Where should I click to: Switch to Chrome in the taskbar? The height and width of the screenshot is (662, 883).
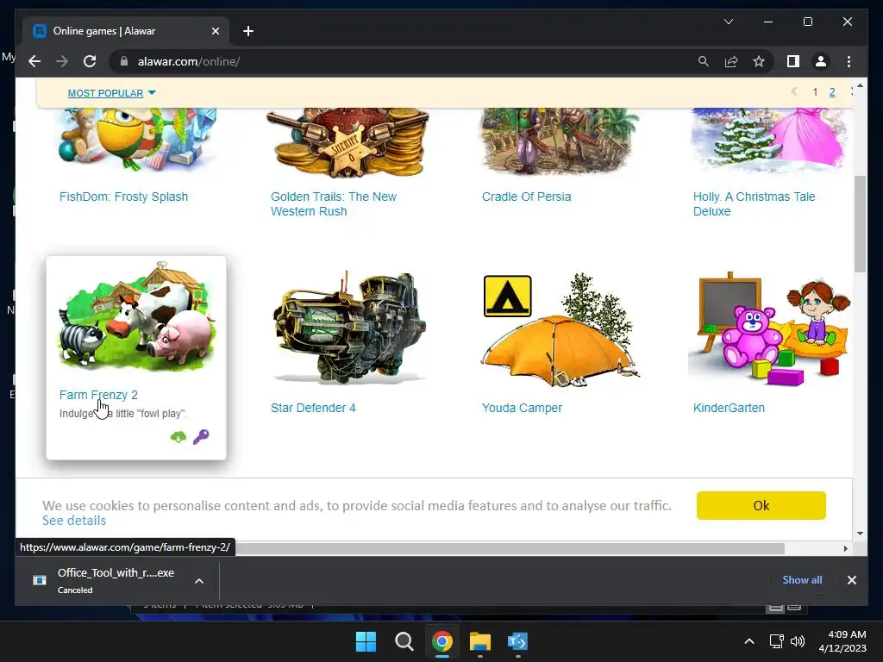[442, 641]
